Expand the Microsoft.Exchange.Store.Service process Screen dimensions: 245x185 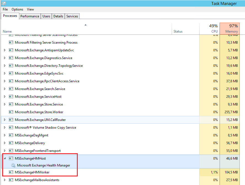[5, 104]
